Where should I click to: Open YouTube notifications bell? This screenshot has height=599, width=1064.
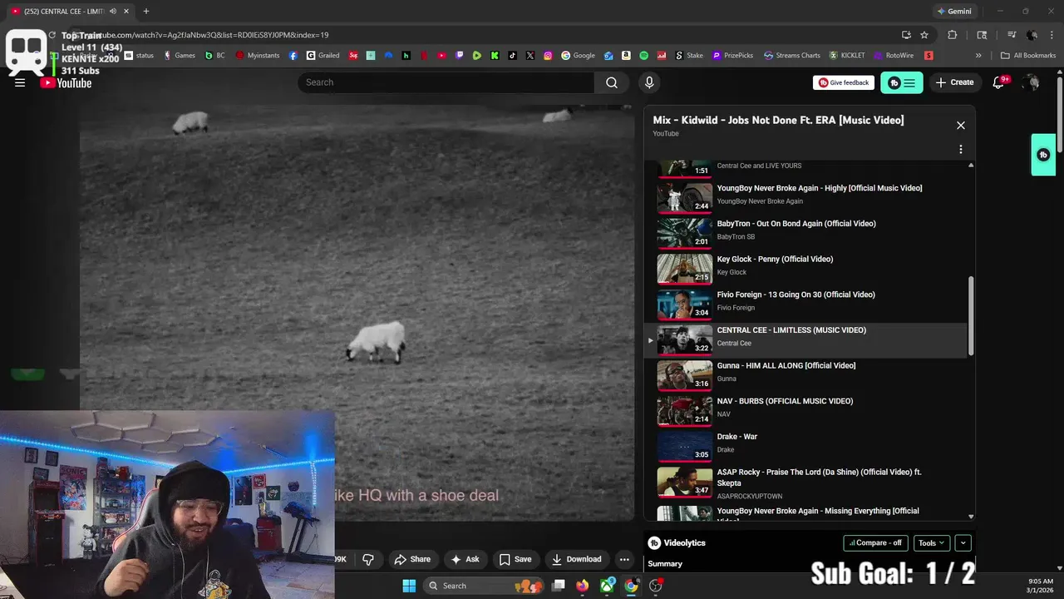[1000, 82]
